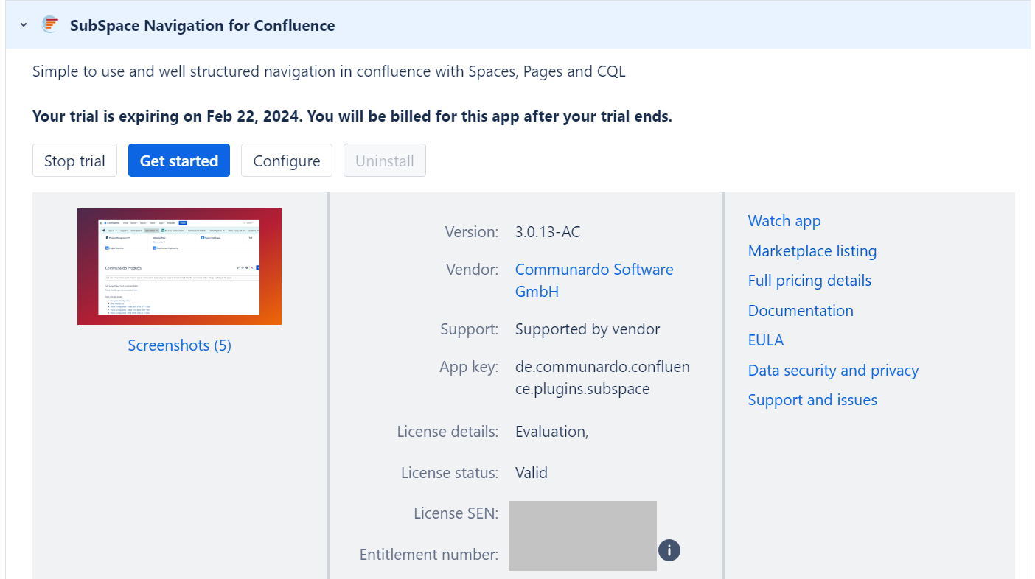The image size is (1035, 579).
Task: Open Data security and privacy link
Action: 833,371
